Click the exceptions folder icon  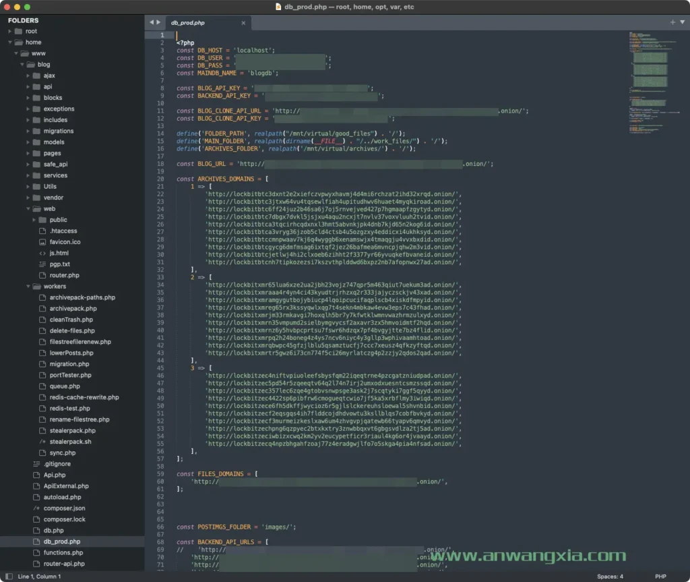pyautogui.click(x=36, y=109)
